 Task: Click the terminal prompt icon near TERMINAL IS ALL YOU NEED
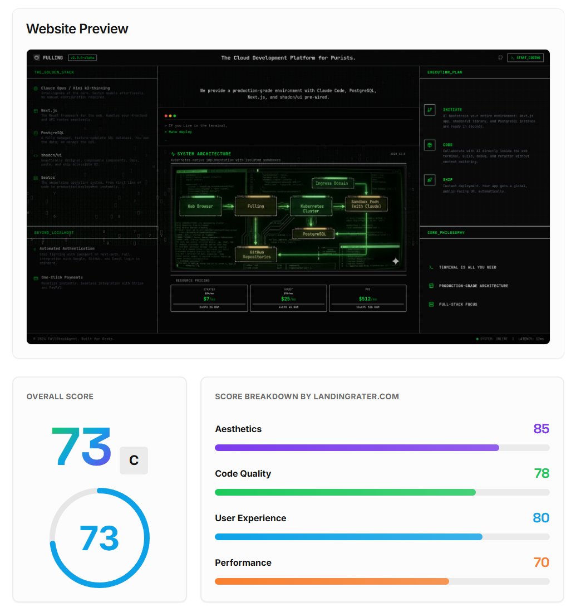[x=430, y=267]
